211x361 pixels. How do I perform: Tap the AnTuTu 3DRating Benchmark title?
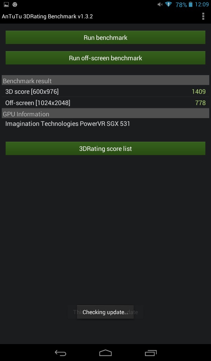47,16
